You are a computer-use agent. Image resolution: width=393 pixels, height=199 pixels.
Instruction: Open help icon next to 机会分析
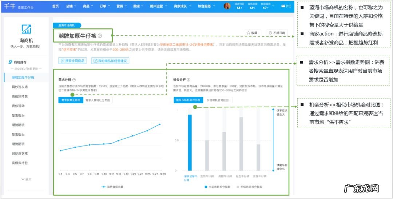pos(188,80)
